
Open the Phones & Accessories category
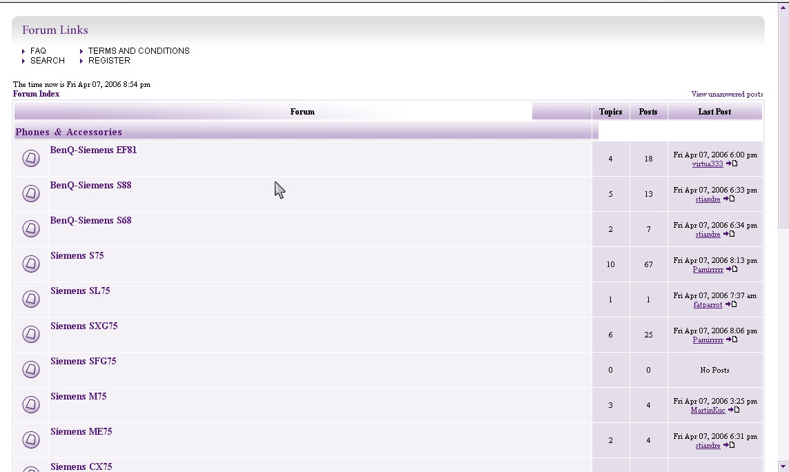click(x=68, y=132)
